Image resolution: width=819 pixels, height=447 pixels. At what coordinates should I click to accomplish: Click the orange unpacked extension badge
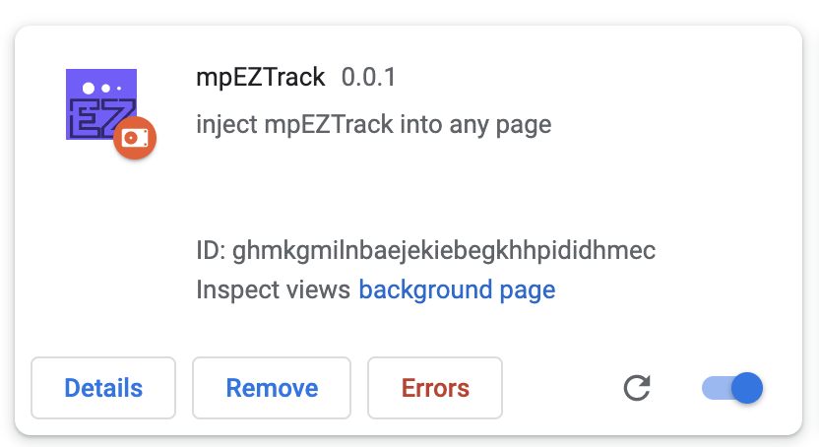pyautogui.click(x=135, y=138)
